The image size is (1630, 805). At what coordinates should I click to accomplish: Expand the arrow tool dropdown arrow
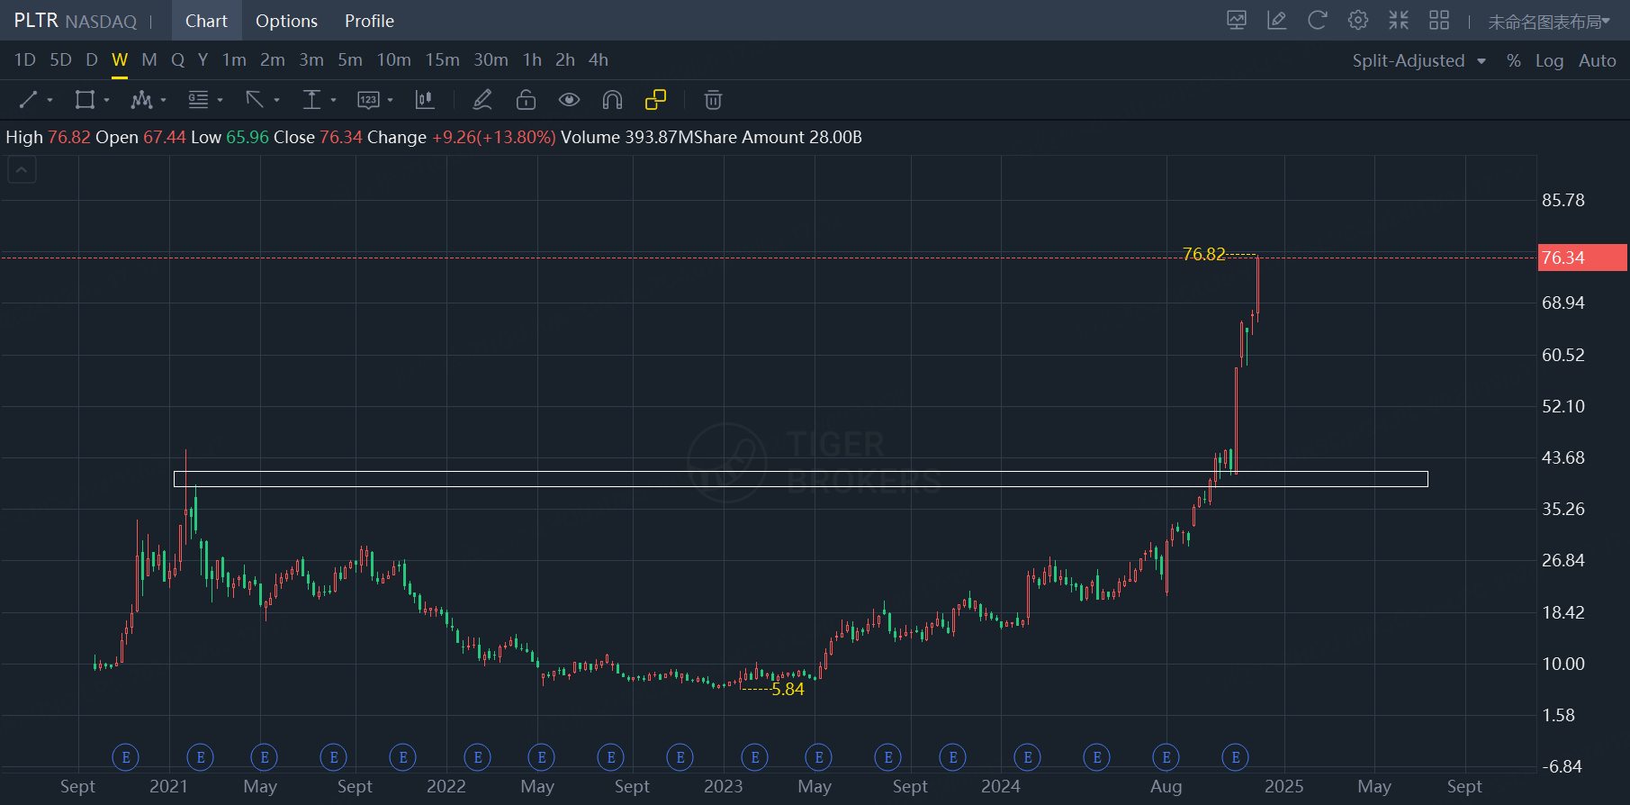click(276, 101)
